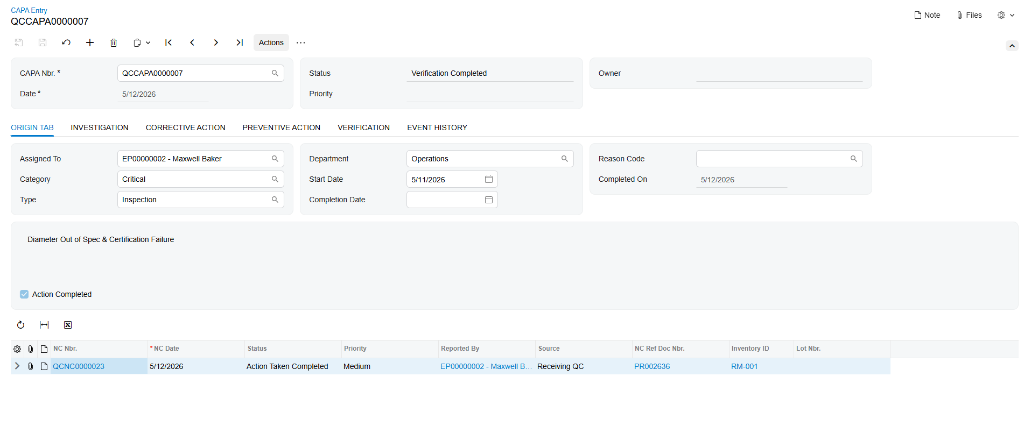This screenshot has width=1024, height=433.
Task: Click the Save disk icon
Action: tap(43, 42)
